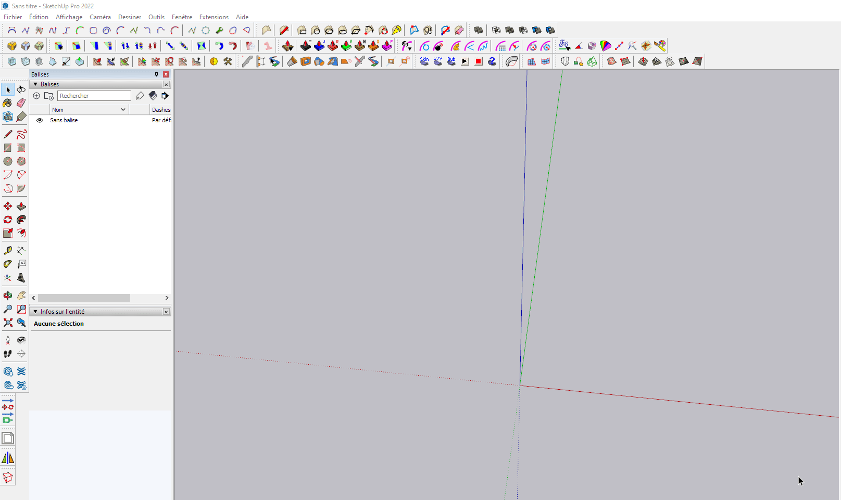Activate the Look Around eye tool
The width and height of the screenshot is (841, 500).
click(21, 340)
